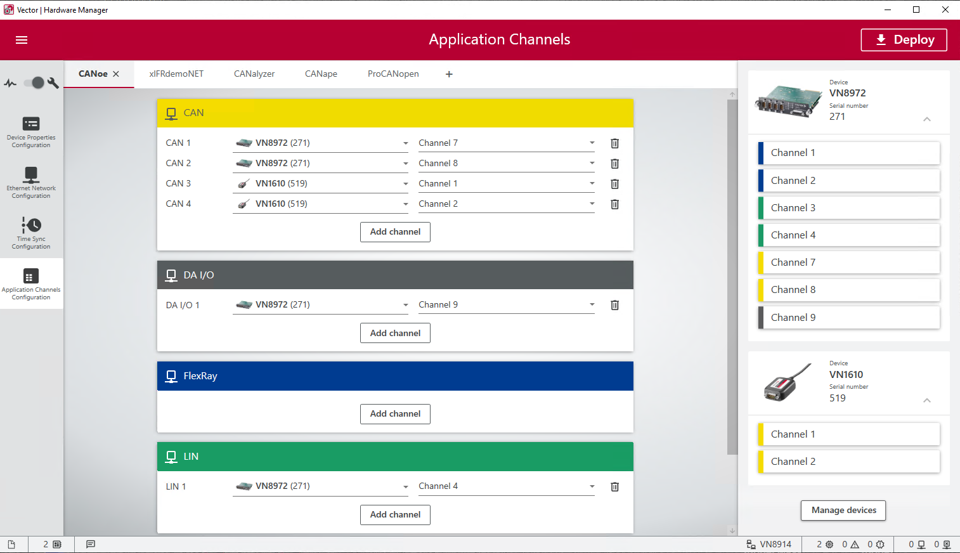Viewport: 960px width, 553px height.
Task: Delete the DA I/O 1 channel
Action: [614, 305]
